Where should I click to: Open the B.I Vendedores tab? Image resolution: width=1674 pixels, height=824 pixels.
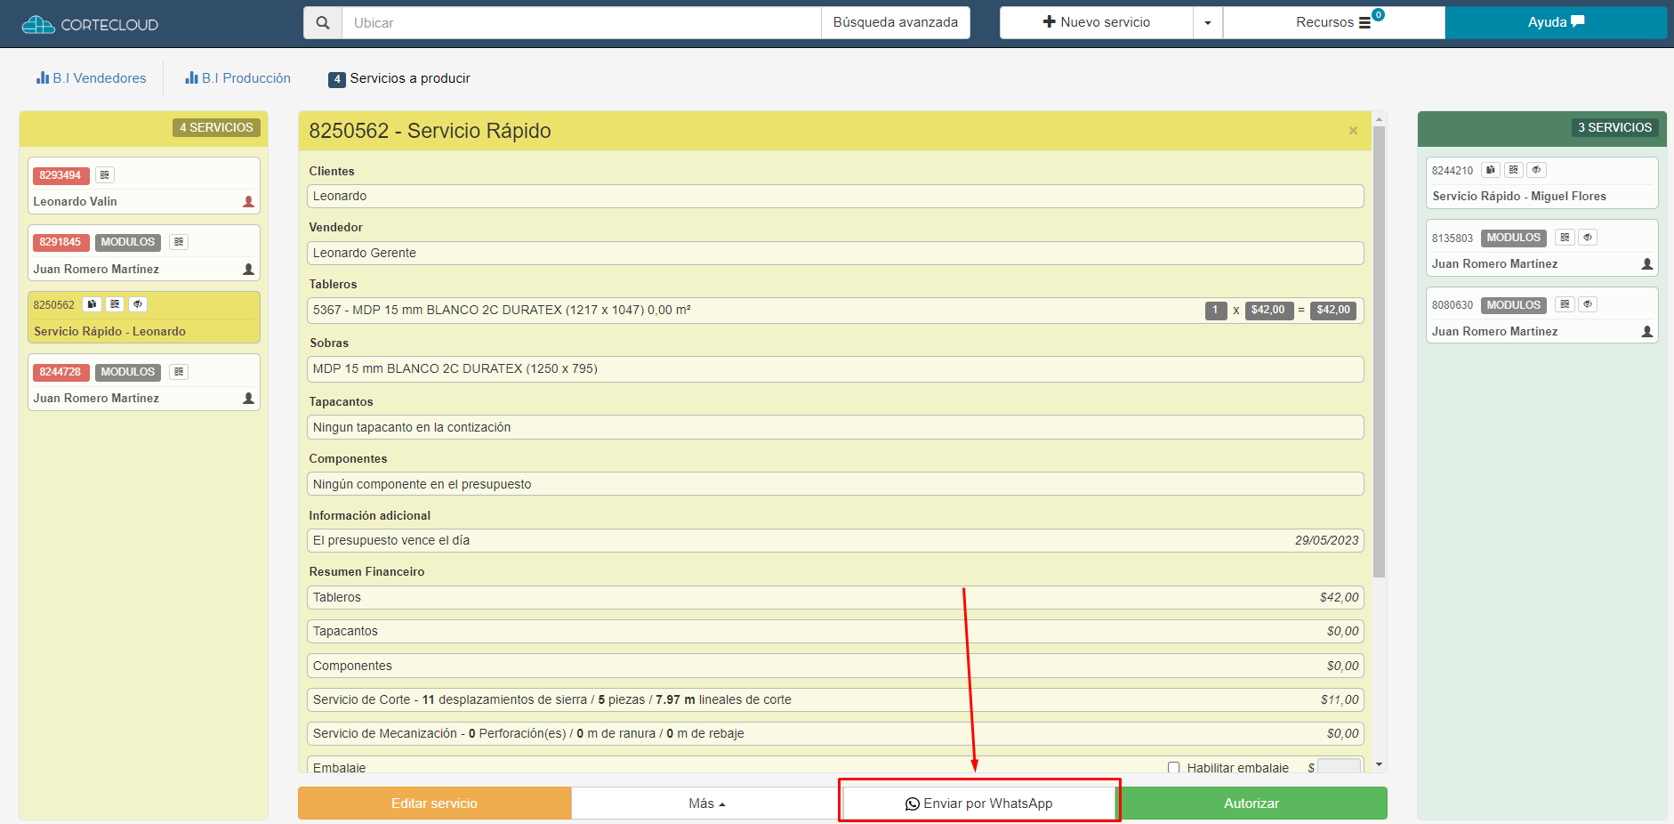pyautogui.click(x=91, y=78)
